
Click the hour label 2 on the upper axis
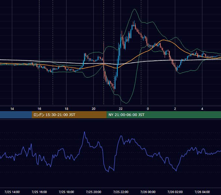(x=175, y=109)
